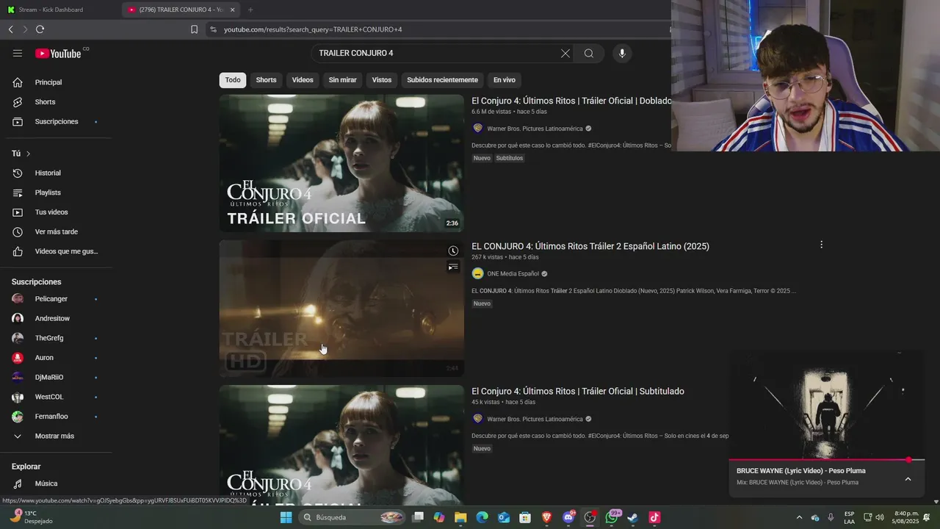The image size is (940, 529).
Task: Select the Todo filter chip
Action: click(233, 80)
